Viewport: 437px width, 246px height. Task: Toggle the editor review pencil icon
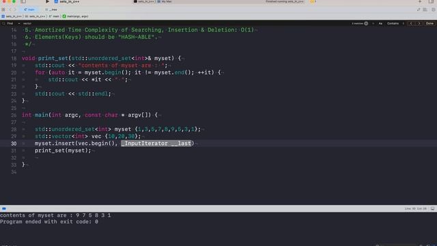[x=419, y=10]
